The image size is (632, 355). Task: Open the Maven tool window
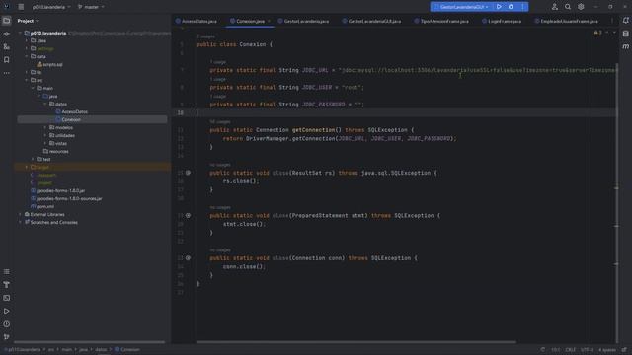pyautogui.click(x=625, y=46)
